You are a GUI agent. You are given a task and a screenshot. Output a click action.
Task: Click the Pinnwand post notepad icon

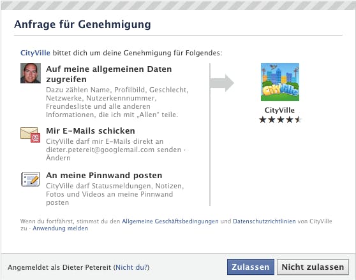(x=31, y=179)
